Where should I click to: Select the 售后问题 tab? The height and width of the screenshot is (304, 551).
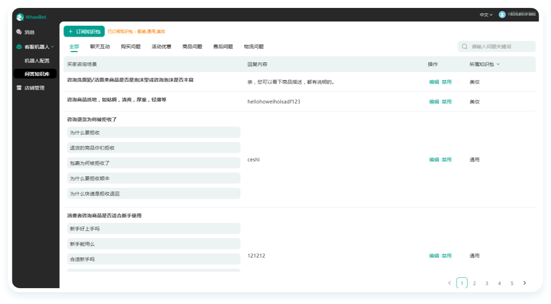point(223,47)
